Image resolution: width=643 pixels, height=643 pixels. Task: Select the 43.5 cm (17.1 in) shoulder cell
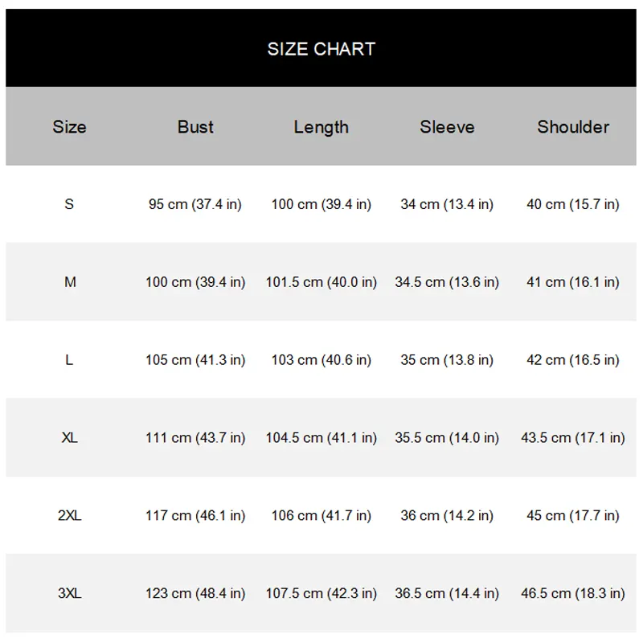(573, 438)
